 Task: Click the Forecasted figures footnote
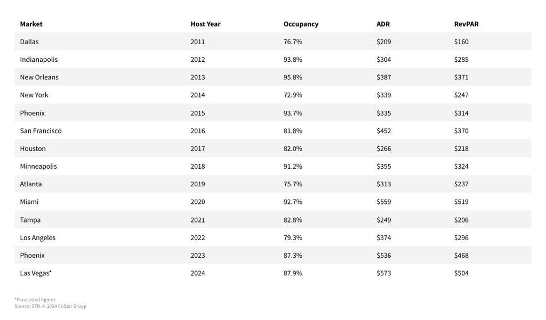pyautogui.click(x=35, y=300)
